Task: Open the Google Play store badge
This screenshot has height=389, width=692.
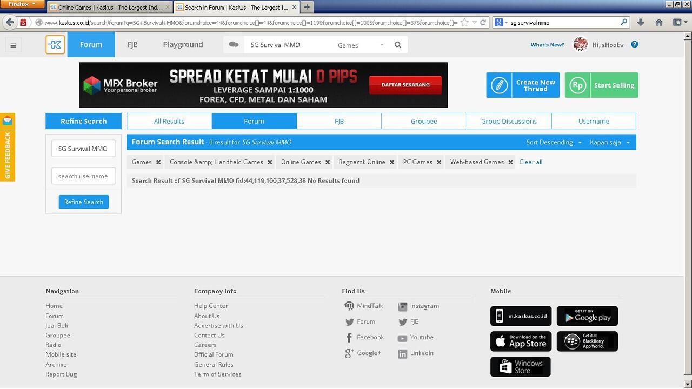Action: [587, 316]
